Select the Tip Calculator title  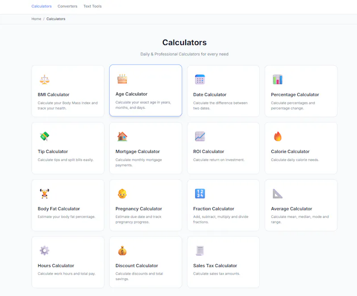click(53, 152)
